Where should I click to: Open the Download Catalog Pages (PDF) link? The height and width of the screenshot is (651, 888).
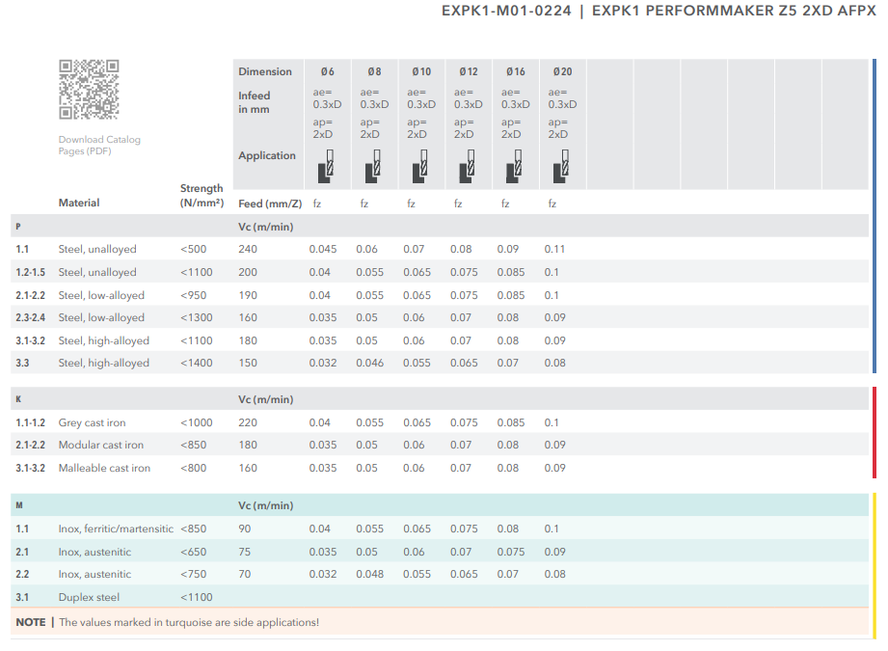pyautogui.click(x=98, y=146)
